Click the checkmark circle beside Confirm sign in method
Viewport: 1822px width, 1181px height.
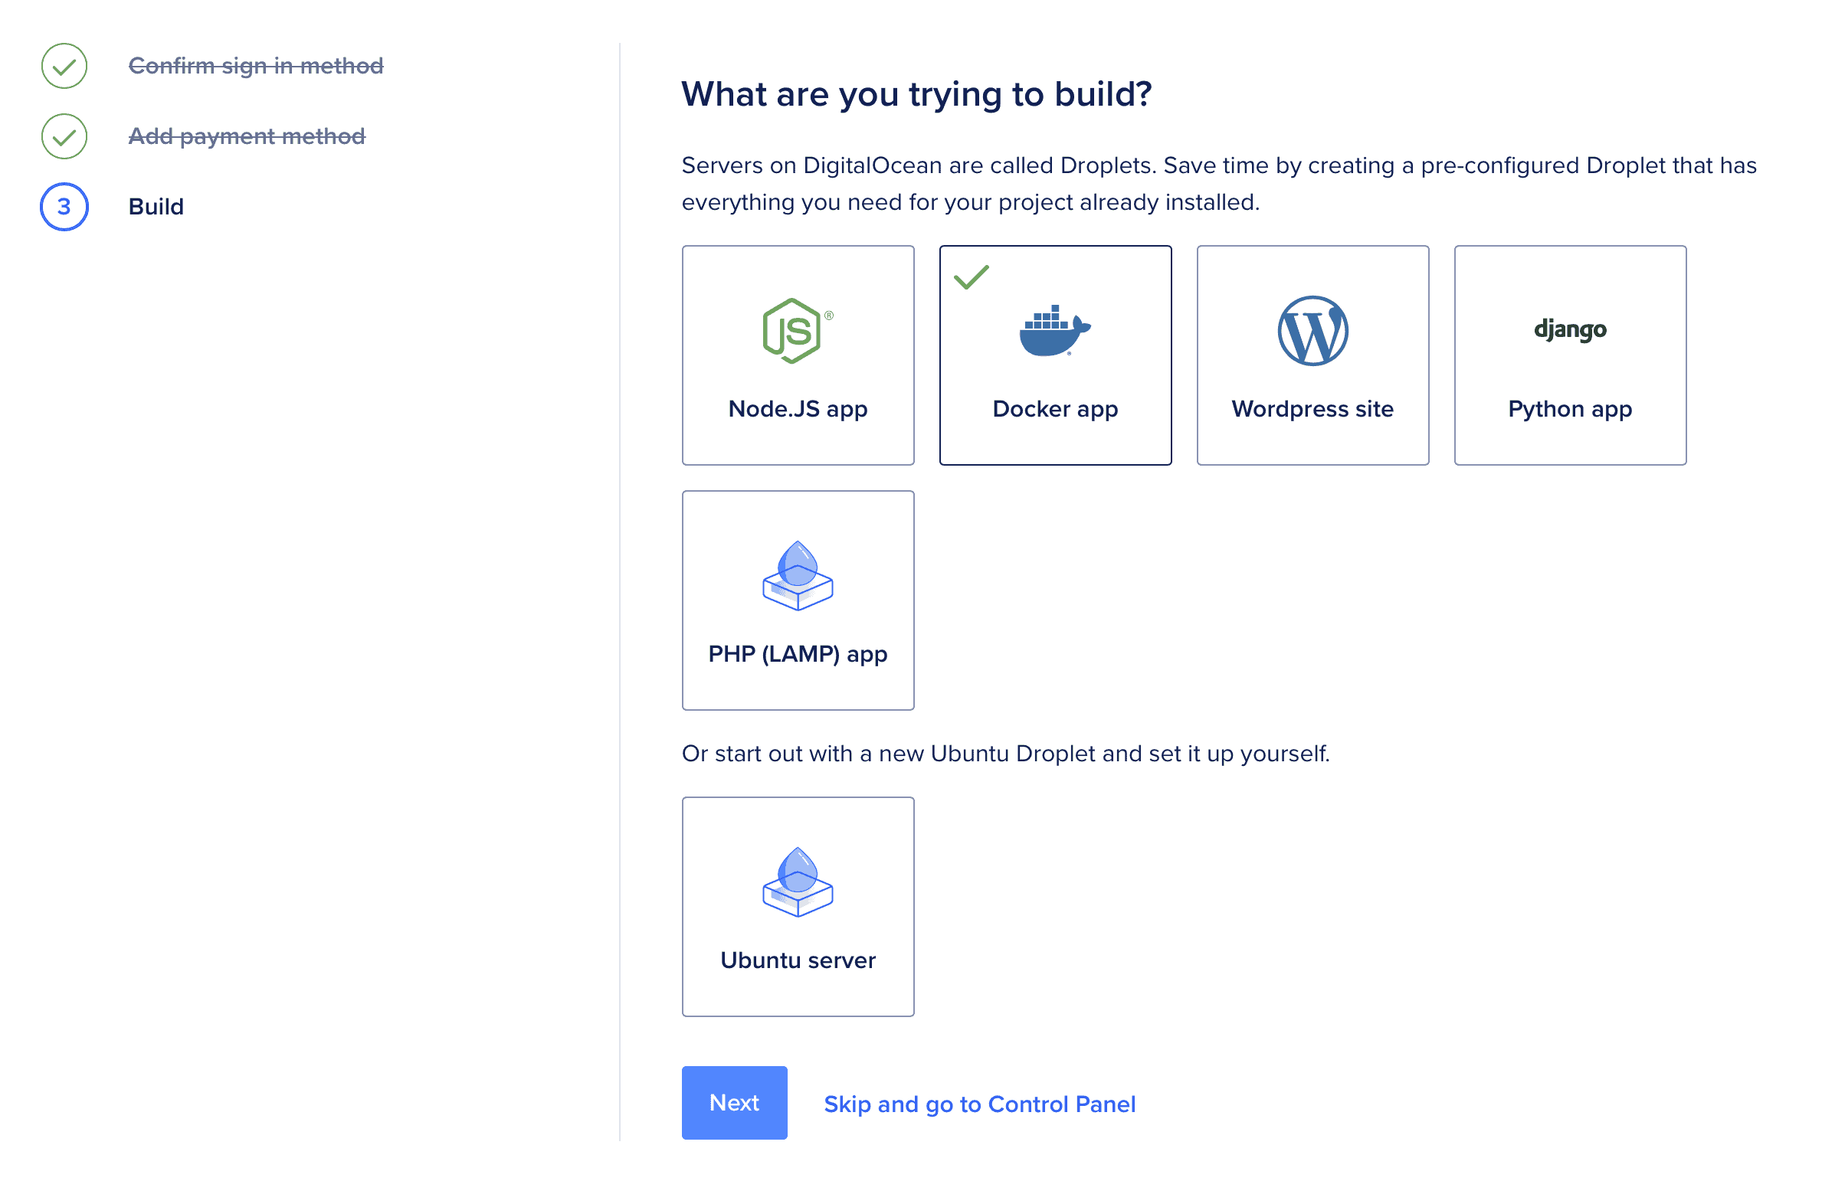click(64, 66)
